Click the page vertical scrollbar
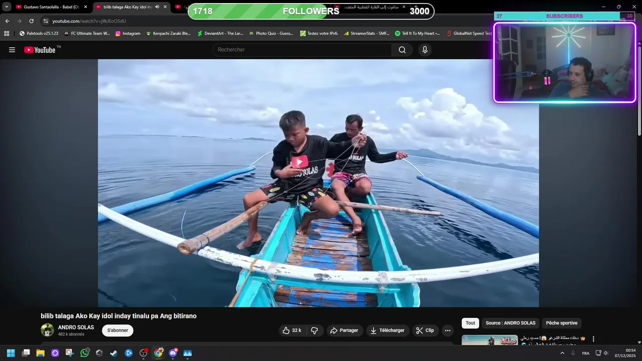 point(639,90)
